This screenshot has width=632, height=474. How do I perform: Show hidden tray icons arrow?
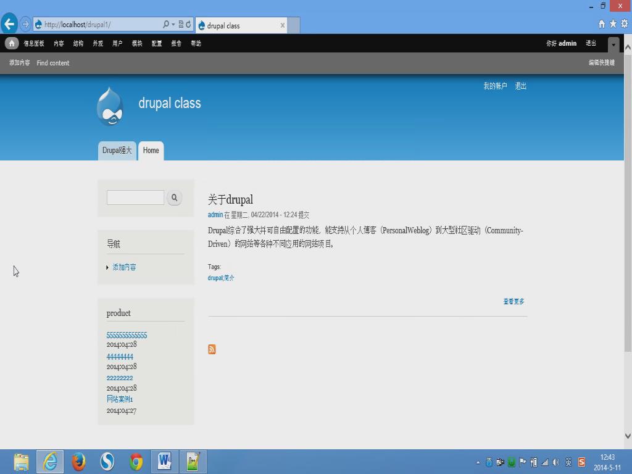pyautogui.click(x=478, y=463)
